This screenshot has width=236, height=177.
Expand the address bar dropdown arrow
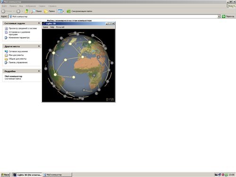pos(219,17)
